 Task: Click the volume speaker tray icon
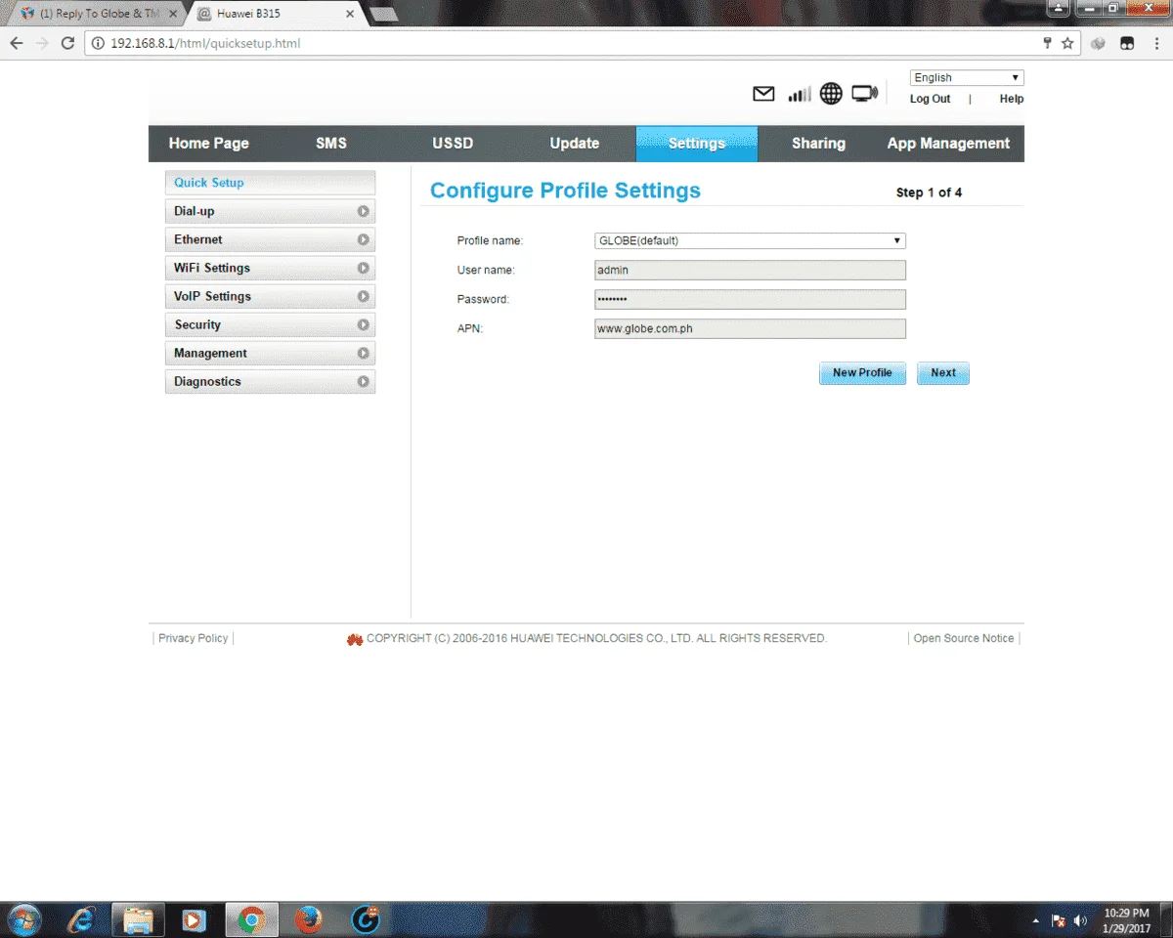[x=1080, y=920]
